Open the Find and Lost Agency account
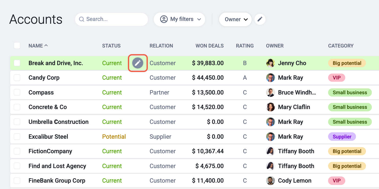Screen dimensions: 379x189 57,166
